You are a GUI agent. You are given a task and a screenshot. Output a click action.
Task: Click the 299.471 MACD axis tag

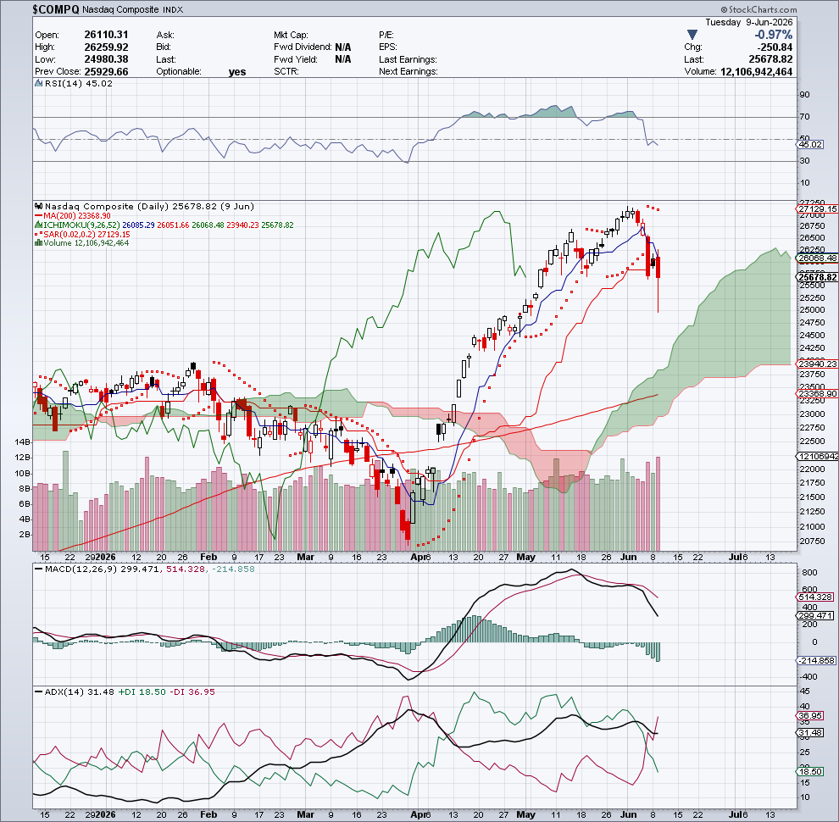tap(815, 616)
